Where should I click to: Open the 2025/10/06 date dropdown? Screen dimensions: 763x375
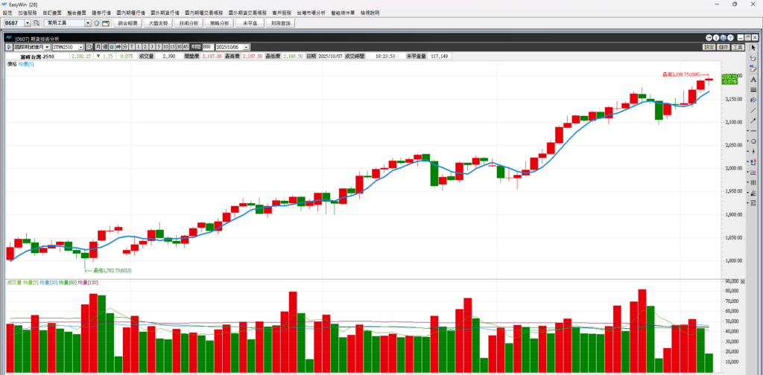click(x=248, y=46)
